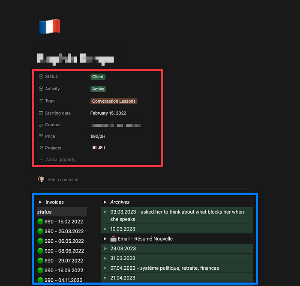Click green status dot for 08.06.2022 invoice
The image size is (300, 286).
click(x=40, y=250)
